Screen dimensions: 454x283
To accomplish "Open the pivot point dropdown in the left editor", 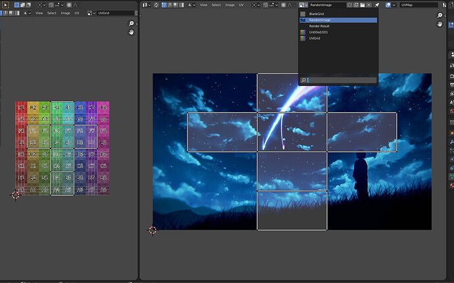I will tap(41, 5).
